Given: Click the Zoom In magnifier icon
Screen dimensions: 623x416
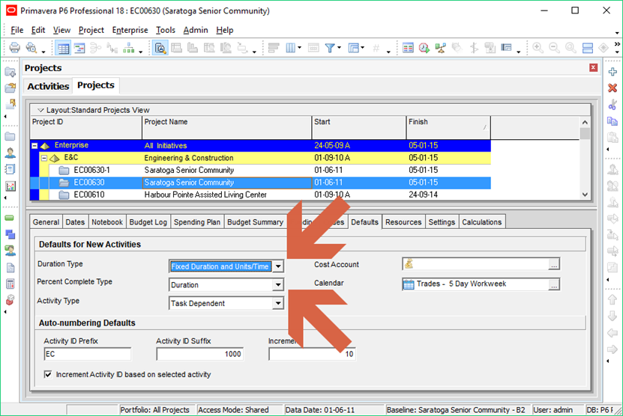Looking at the screenshot, I should pyautogui.click(x=538, y=48).
